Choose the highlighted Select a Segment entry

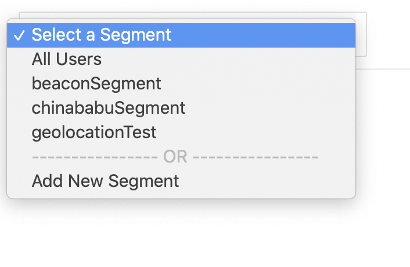click(x=102, y=35)
